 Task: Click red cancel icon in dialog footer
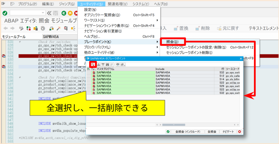pos(239,132)
